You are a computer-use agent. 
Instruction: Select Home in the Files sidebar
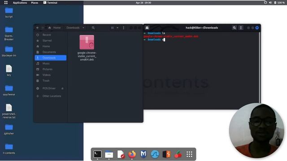[51, 46]
